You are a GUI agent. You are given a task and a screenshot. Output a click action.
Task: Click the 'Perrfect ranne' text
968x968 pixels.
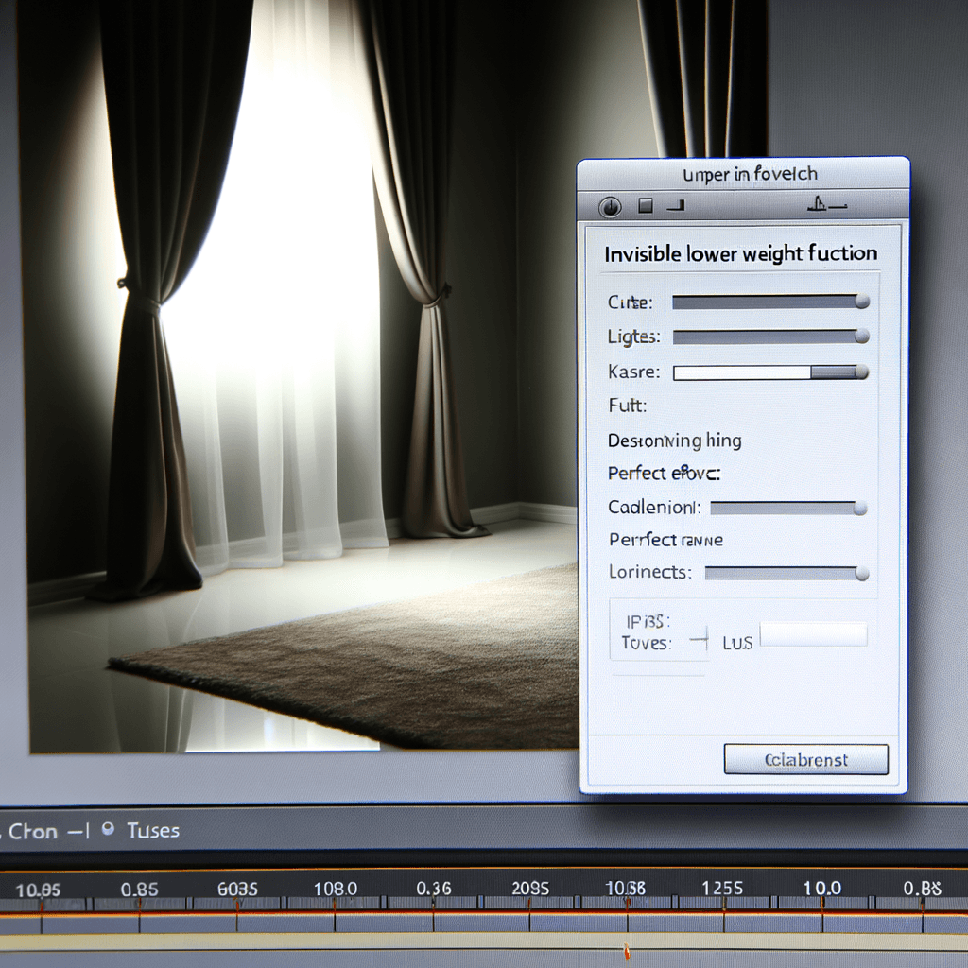point(665,540)
